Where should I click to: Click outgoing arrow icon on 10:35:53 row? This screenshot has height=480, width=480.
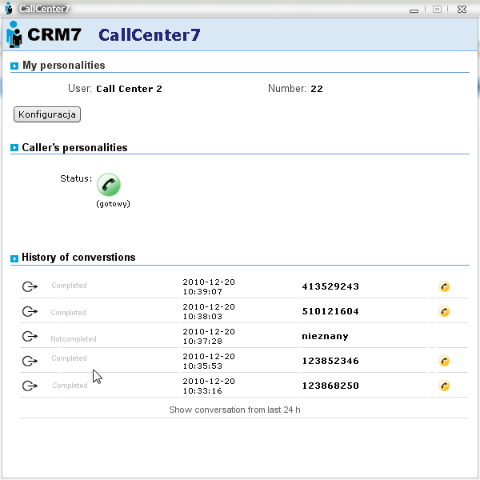[x=30, y=362]
